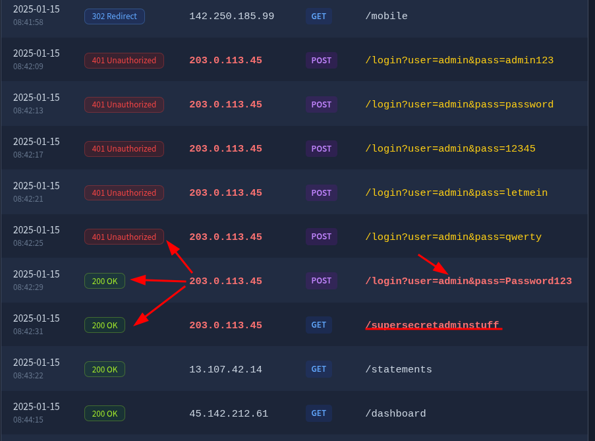Click the first 401 Unauthorized badge
The image size is (595, 441).
124,60
